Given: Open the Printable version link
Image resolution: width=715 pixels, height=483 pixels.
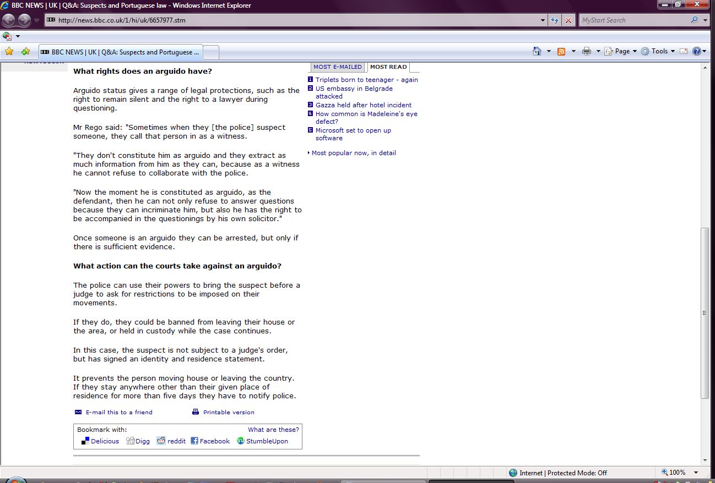Looking at the screenshot, I should coord(228,412).
